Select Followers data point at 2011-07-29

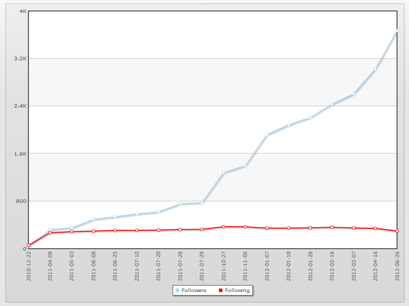pyautogui.click(x=202, y=203)
